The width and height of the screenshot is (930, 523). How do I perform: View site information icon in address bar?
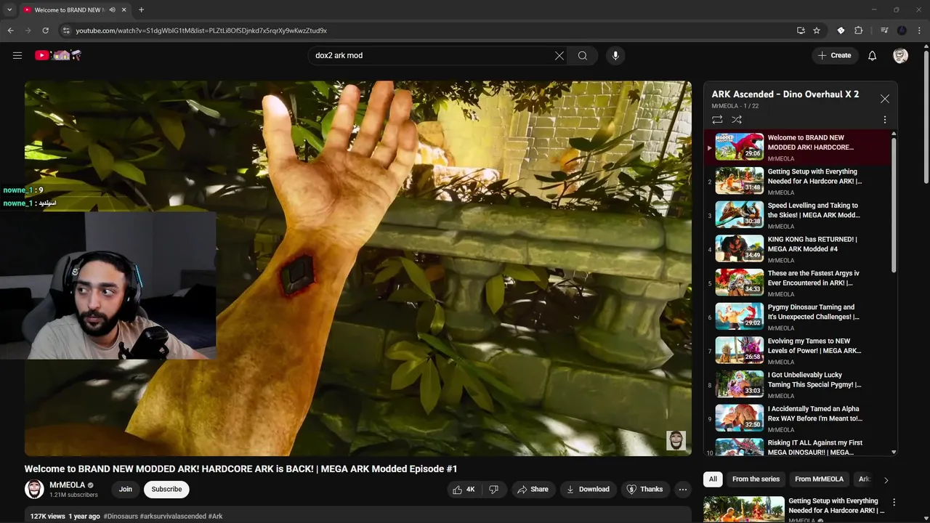point(66,31)
